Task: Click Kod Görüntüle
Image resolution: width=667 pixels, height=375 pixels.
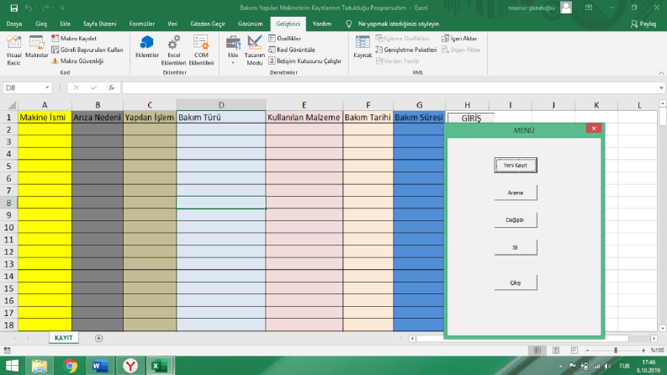Action: pyautogui.click(x=292, y=50)
